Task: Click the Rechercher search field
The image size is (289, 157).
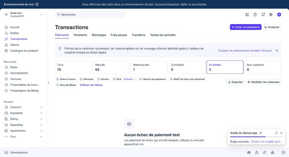Action: [90, 14]
